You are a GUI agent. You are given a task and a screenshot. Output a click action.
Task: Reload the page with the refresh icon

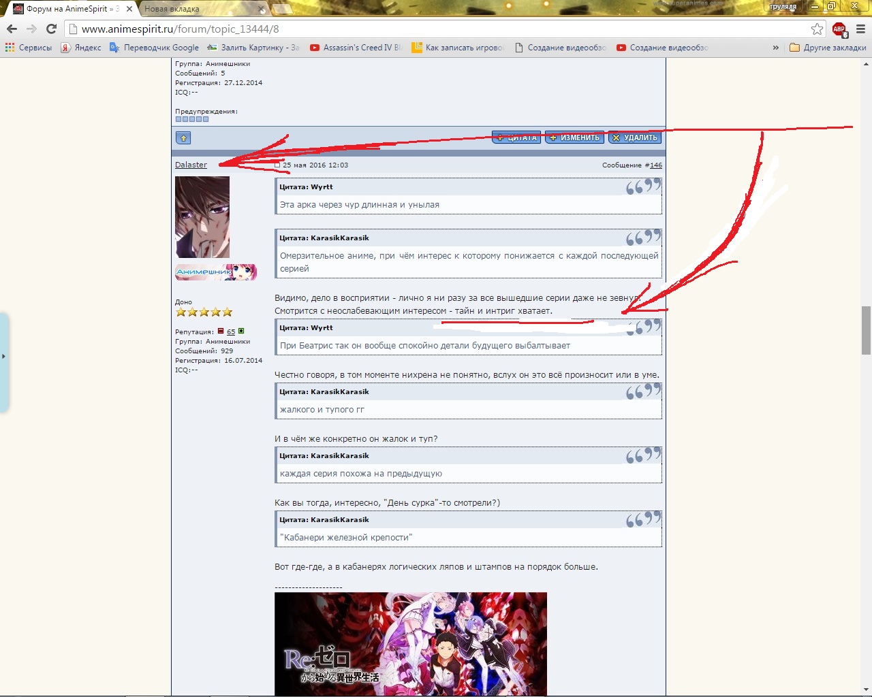(51, 29)
